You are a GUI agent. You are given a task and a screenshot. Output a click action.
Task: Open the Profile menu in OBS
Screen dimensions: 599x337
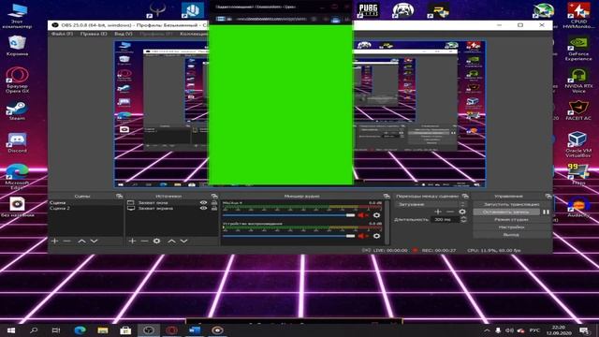(x=156, y=34)
